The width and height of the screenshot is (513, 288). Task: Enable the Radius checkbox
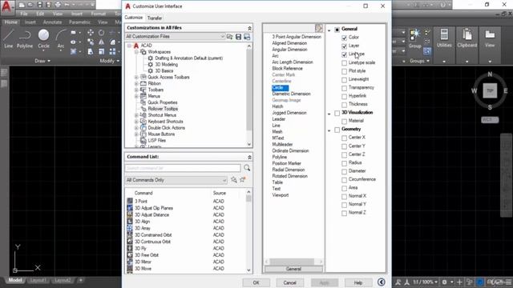coord(344,163)
